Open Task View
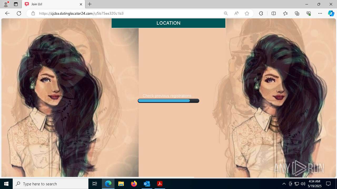Viewport: 337px width, 189px height. click(x=95, y=184)
